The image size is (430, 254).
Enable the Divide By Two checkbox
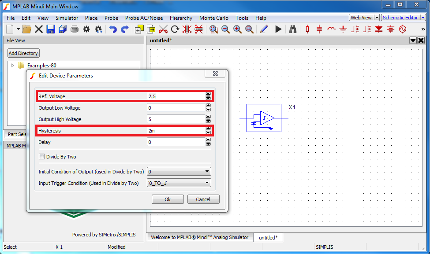coord(42,157)
